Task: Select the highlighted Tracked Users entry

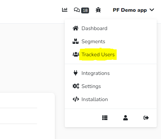Action: tap(111, 55)
